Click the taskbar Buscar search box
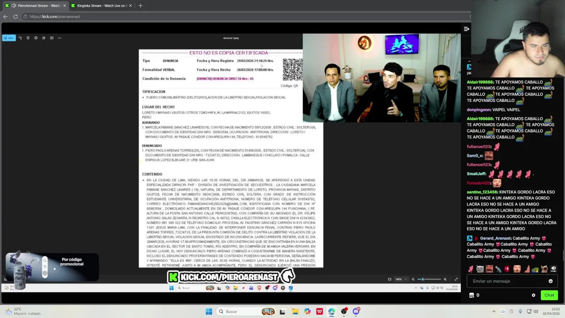565x318 pixels. point(246,311)
